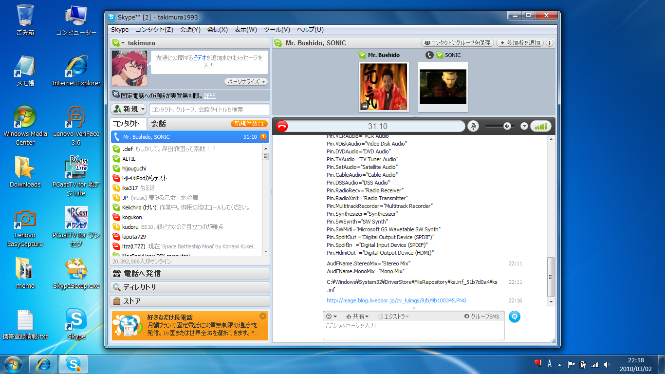Close the orange 好きなだけ長電話 ad banner

pyautogui.click(x=263, y=316)
